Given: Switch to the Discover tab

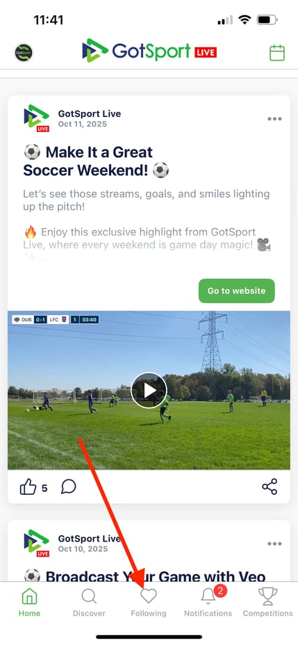Looking at the screenshot, I should click(89, 602).
